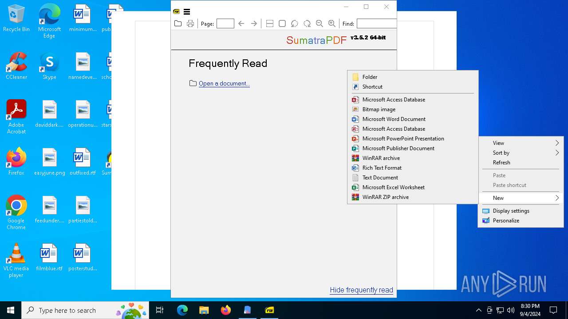Image resolution: width=568 pixels, height=319 pixels.
Task: Click the taskbar search box
Action: click(86, 310)
